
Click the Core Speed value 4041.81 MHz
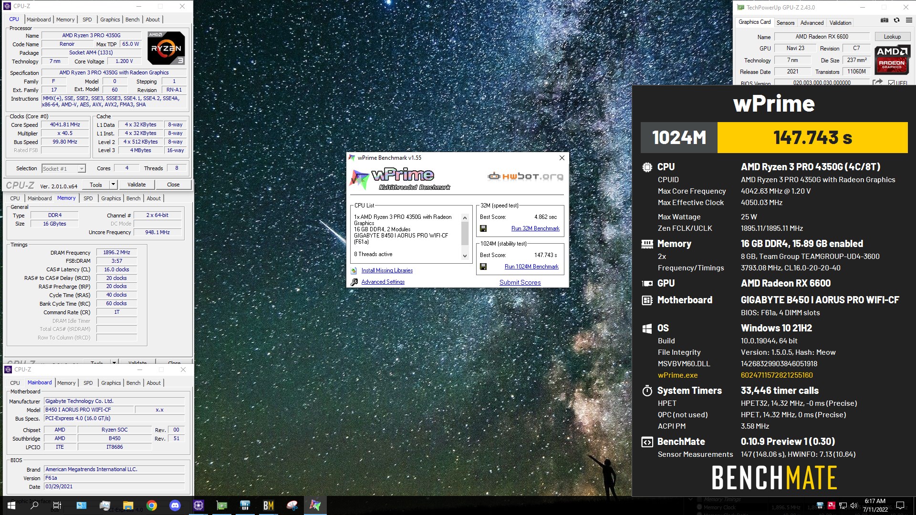click(x=65, y=124)
